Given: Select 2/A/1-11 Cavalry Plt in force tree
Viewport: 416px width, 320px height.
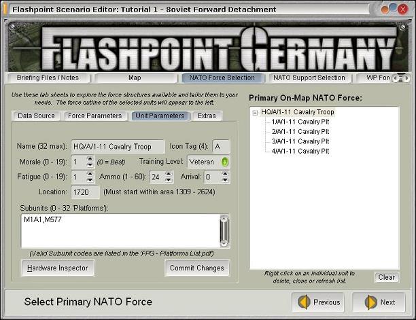Looking at the screenshot, I should 300,132.
